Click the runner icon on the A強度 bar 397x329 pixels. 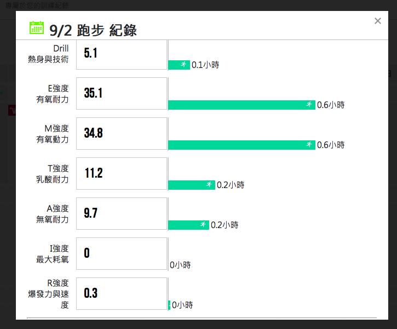(x=203, y=225)
